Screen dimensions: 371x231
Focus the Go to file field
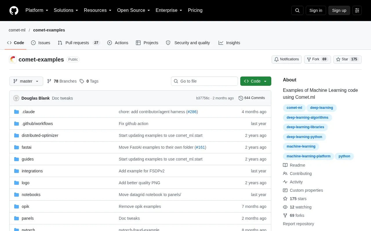204,81
